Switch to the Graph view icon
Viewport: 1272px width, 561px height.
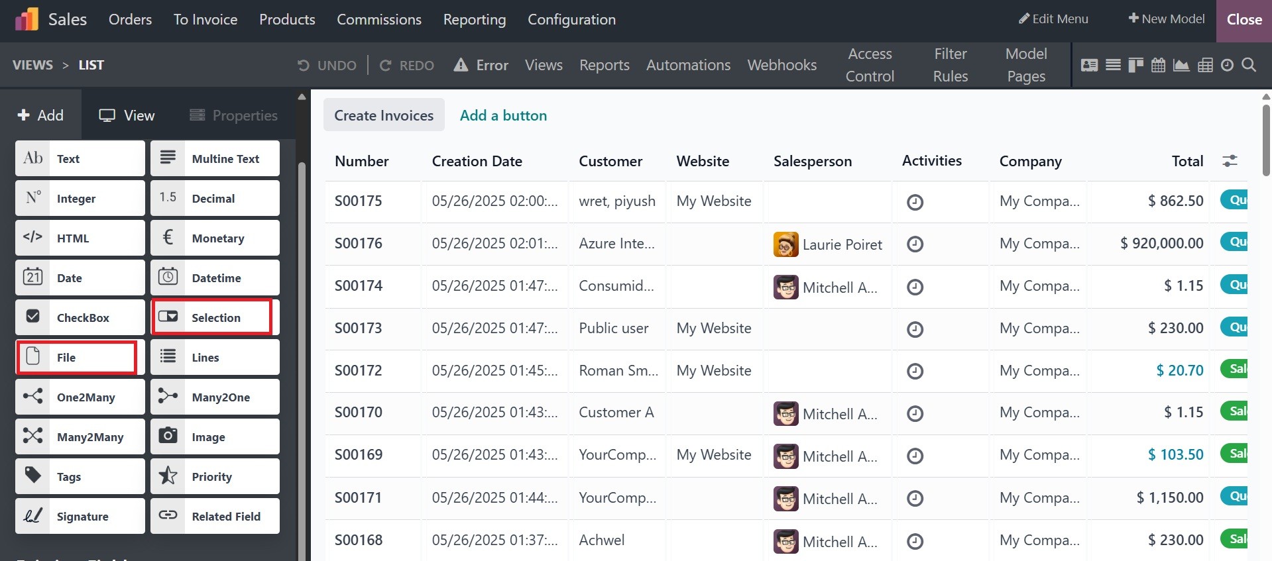(1181, 65)
